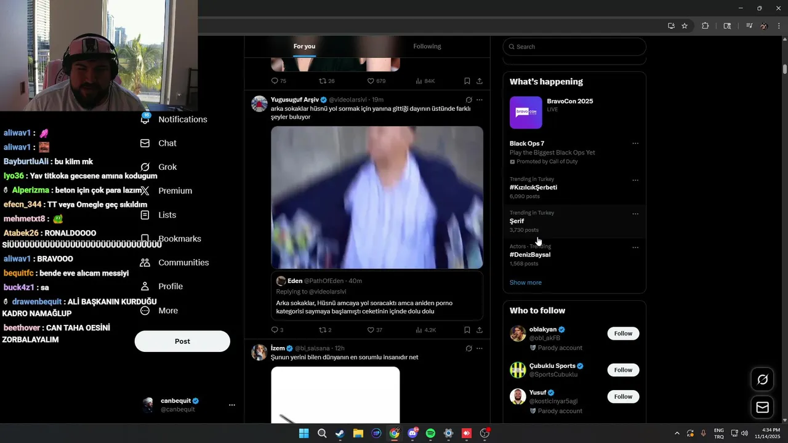
Task: Open More options for #DenizBaysal trend
Action: [x=635, y=247]
